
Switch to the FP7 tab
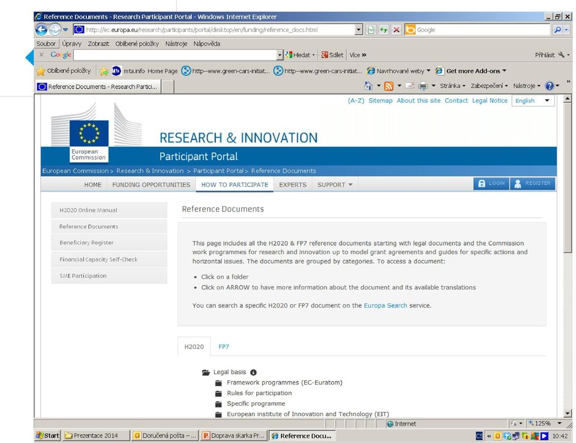click(224, 346)
